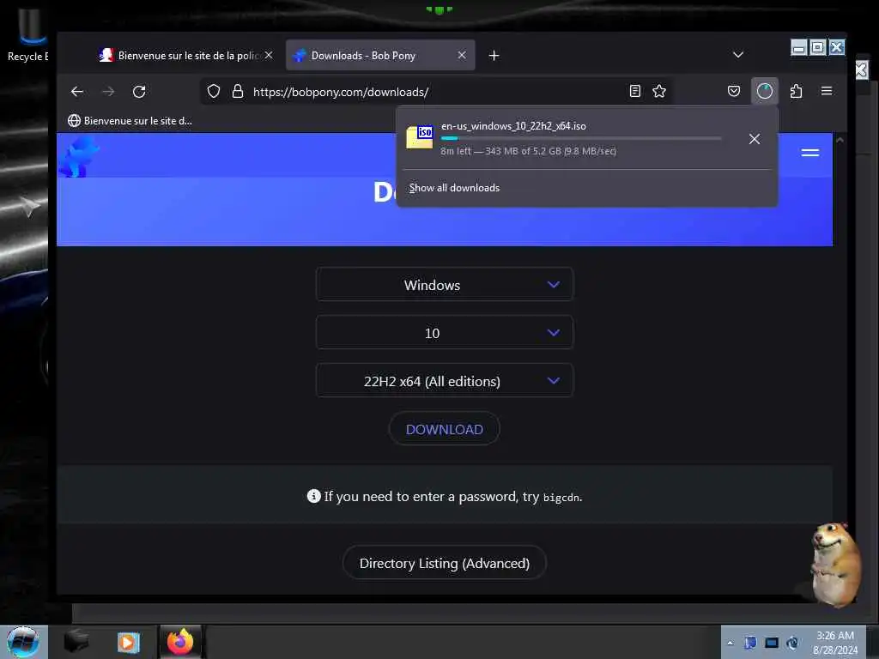Click the first blue system tray icon
This screenshot has height=659, width=879.
tap(750, 643)
